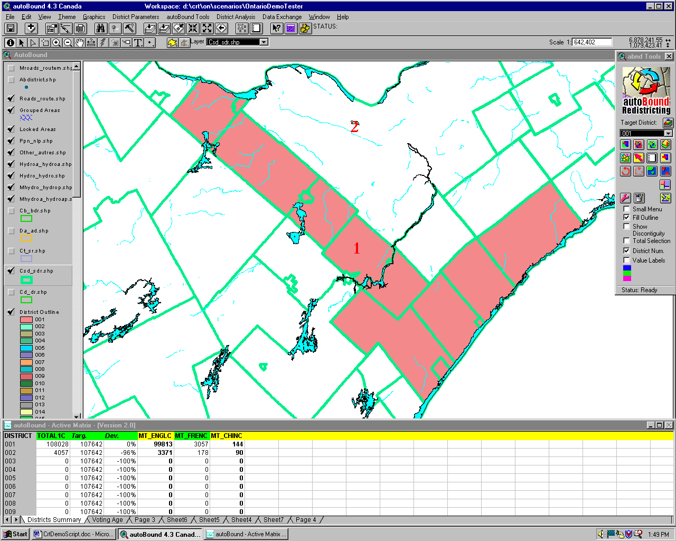Viewport: 676px width, 541px height.
Task: Select the Text tool
Action: pyautogui.click(x=138, y=43)
